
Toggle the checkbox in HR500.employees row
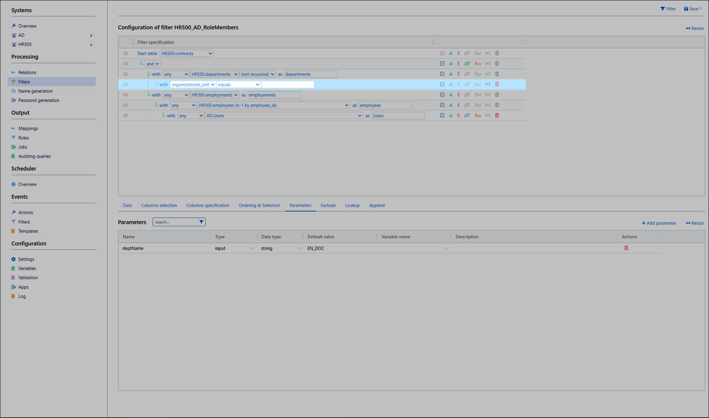point(442,105)
